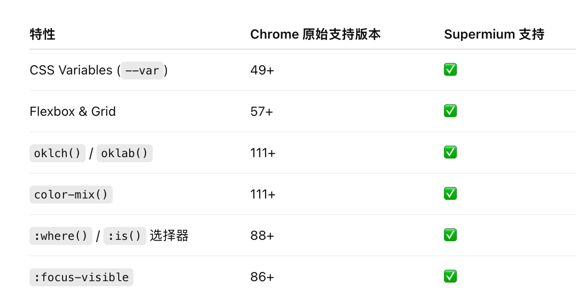Select the oklch() code chip
Screen dimensions: 576x306
[58, 153]
